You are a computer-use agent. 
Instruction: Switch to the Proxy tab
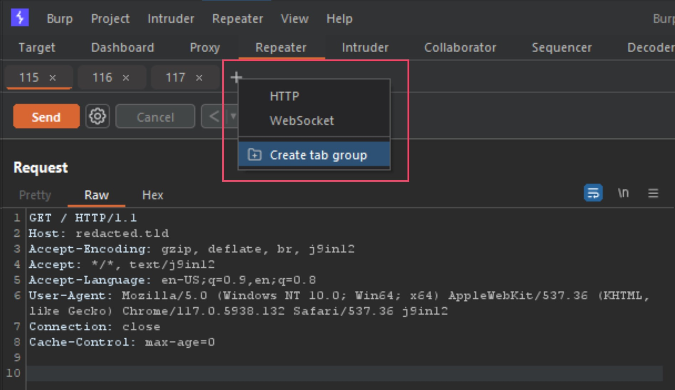[205, 48]
